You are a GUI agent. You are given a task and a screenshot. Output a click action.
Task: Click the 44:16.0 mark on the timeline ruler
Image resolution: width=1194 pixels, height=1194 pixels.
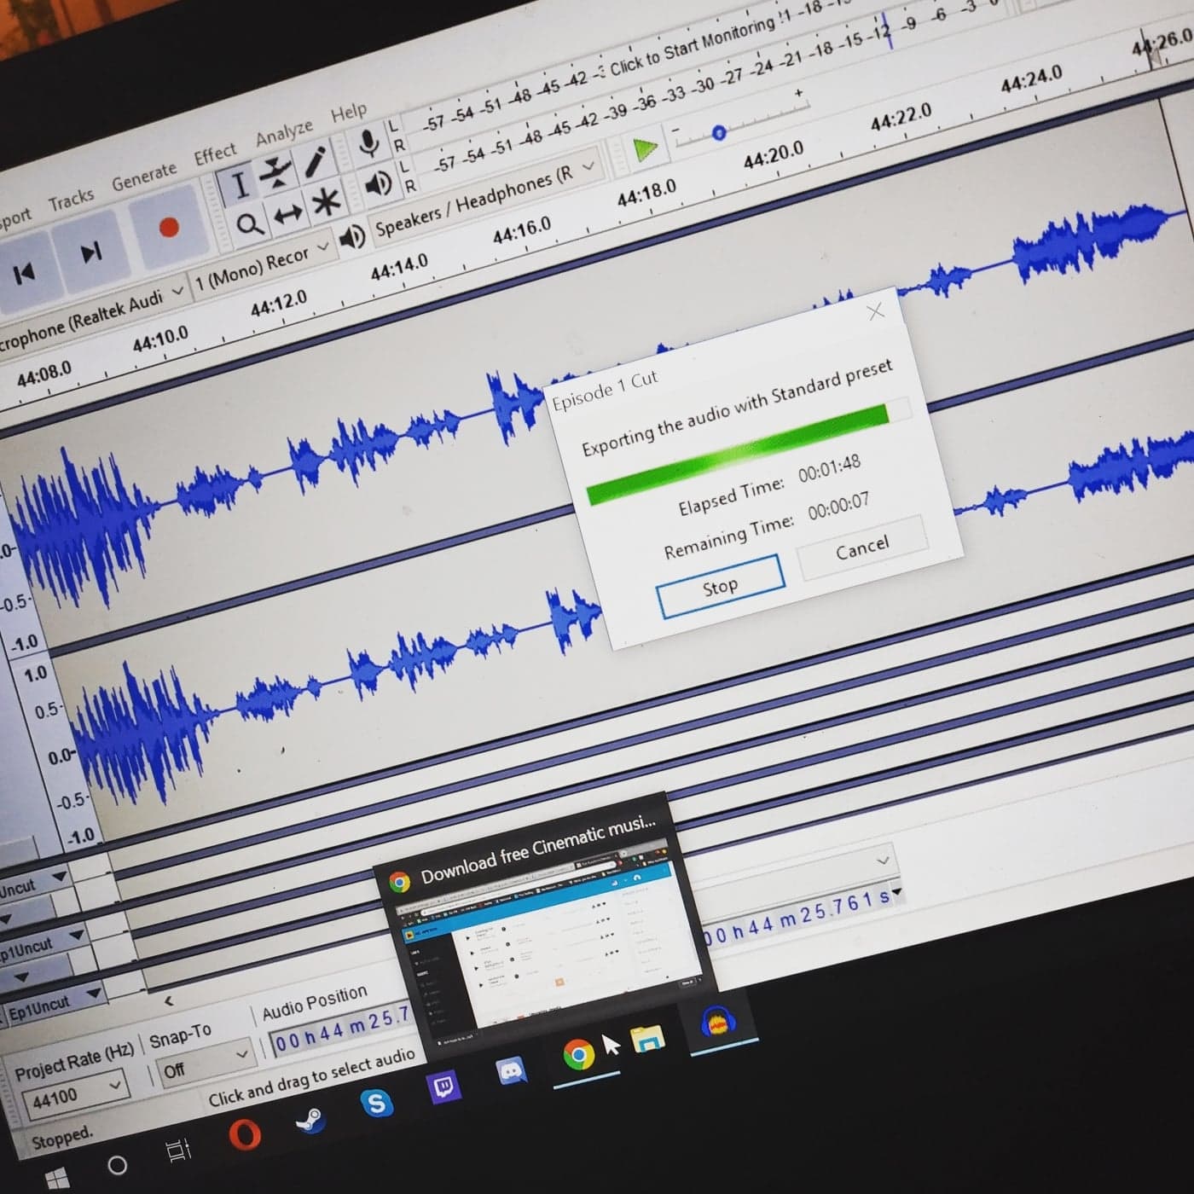pos(522,229)
